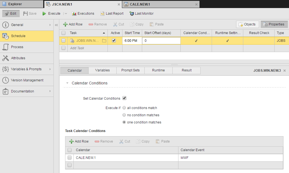
Task: Collapse the left sidebar panel
Action: point(57,25)
